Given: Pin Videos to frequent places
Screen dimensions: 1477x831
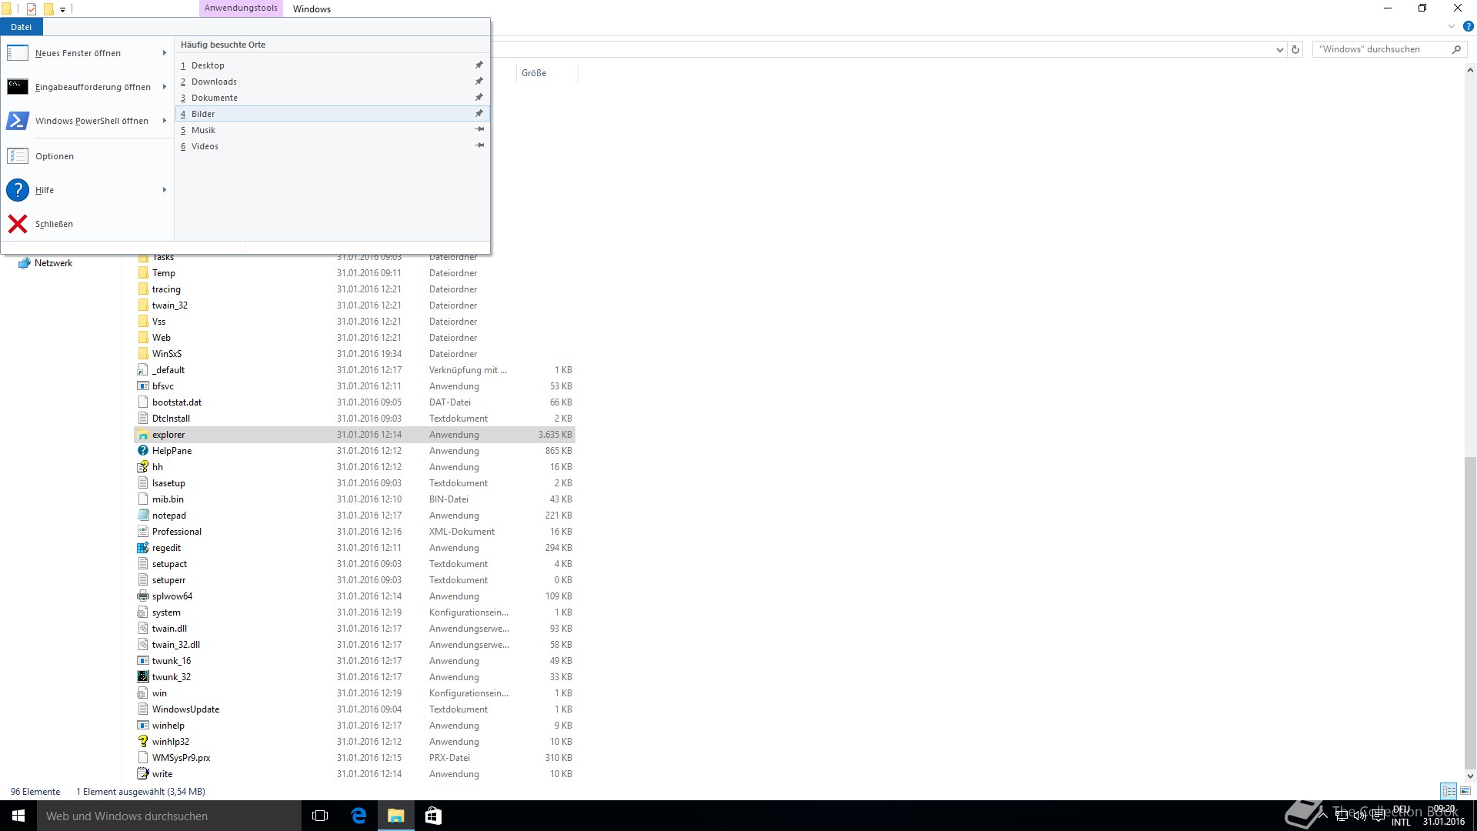Looking at the screenshot, I should click(x=479, y=146).
